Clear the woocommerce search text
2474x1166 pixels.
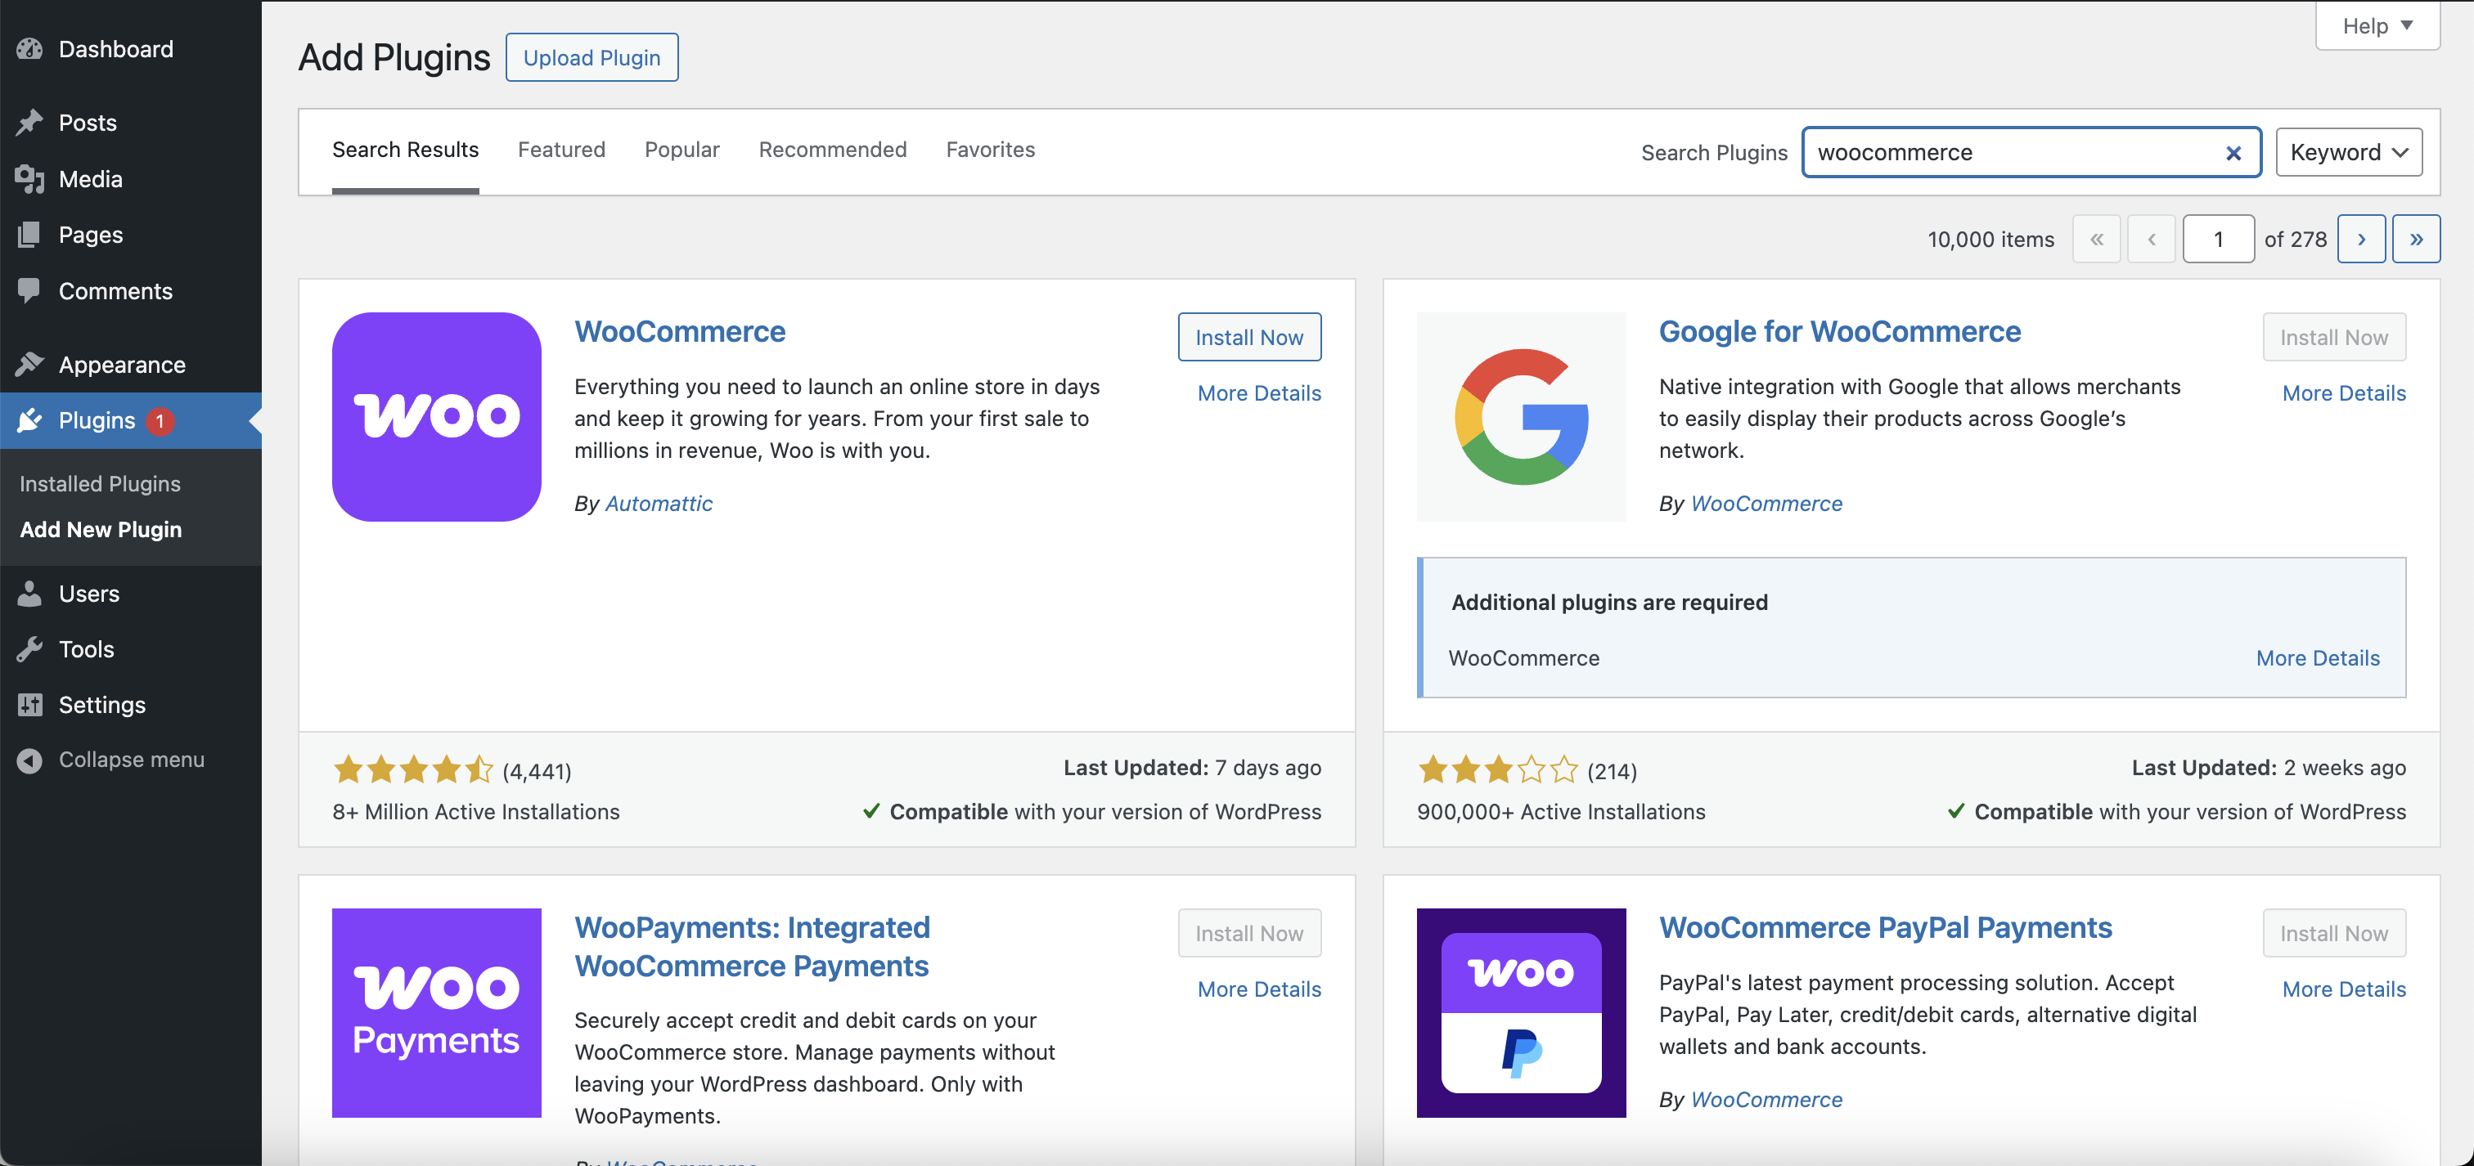point(2234,153)
